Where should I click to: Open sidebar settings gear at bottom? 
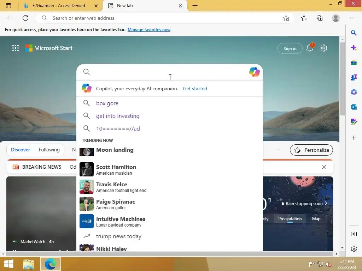pyautogui.click(x=354, y=249)
